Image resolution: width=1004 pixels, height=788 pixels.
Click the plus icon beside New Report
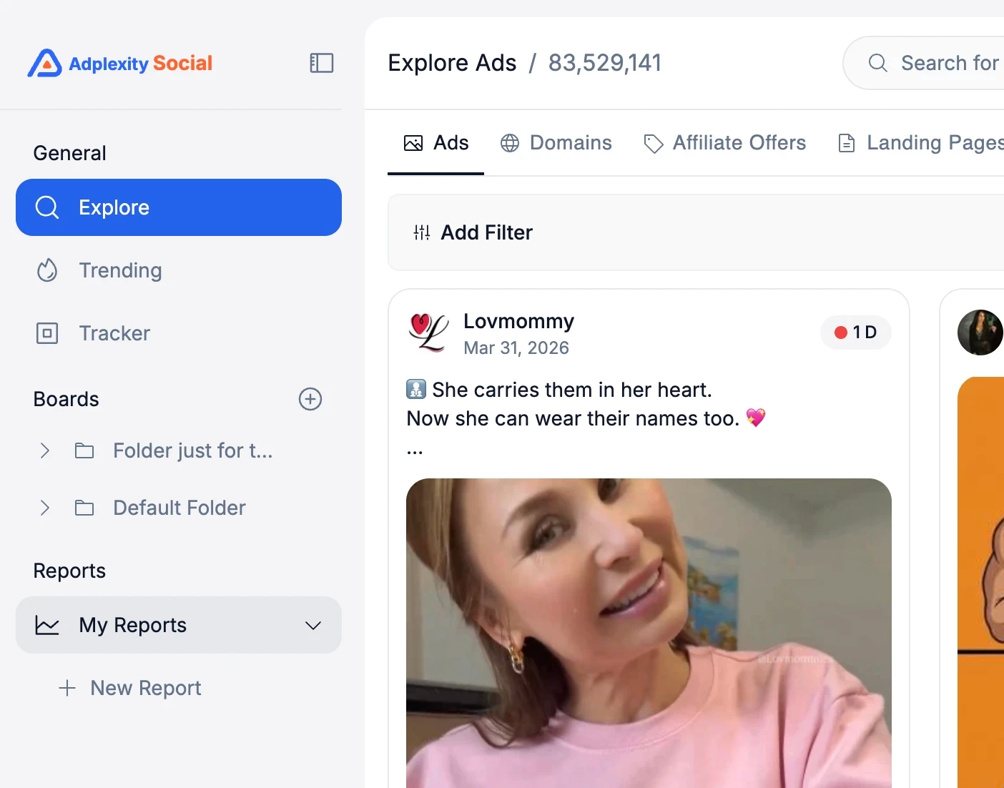pos(67,688)
